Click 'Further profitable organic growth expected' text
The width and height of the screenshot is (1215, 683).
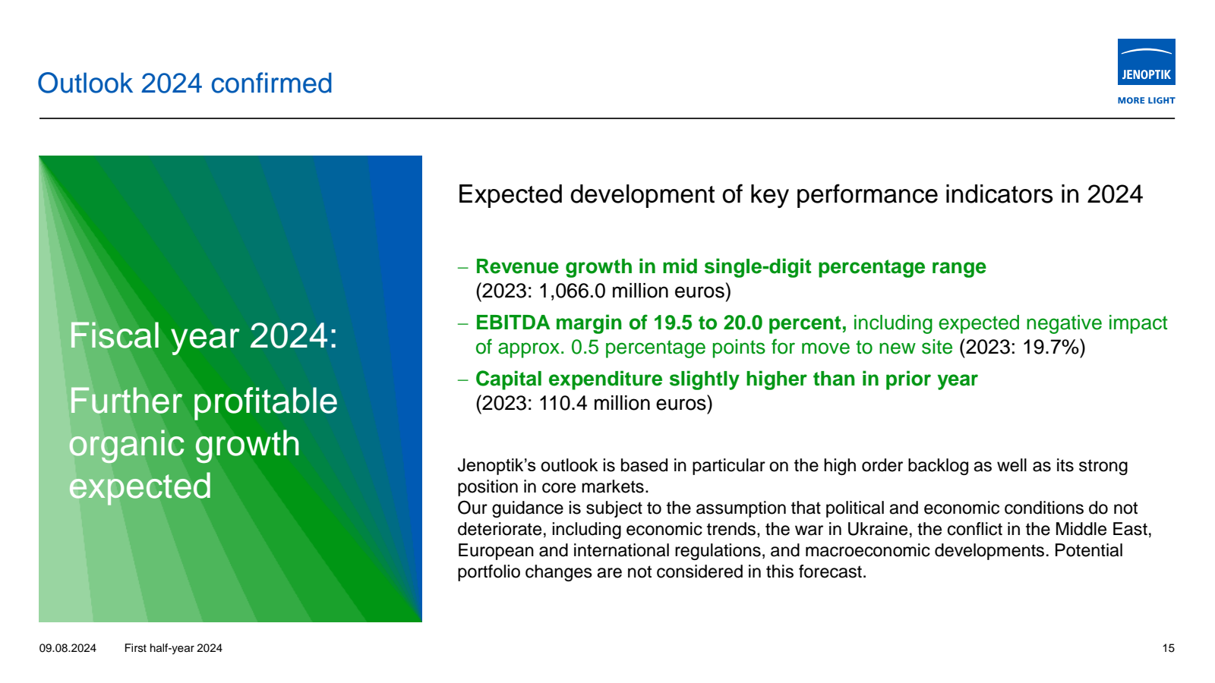(x=204, y=444)
